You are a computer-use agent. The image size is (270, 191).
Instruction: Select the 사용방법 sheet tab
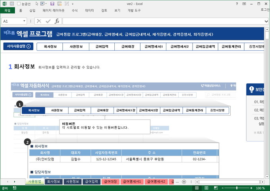tap(35, 181)
